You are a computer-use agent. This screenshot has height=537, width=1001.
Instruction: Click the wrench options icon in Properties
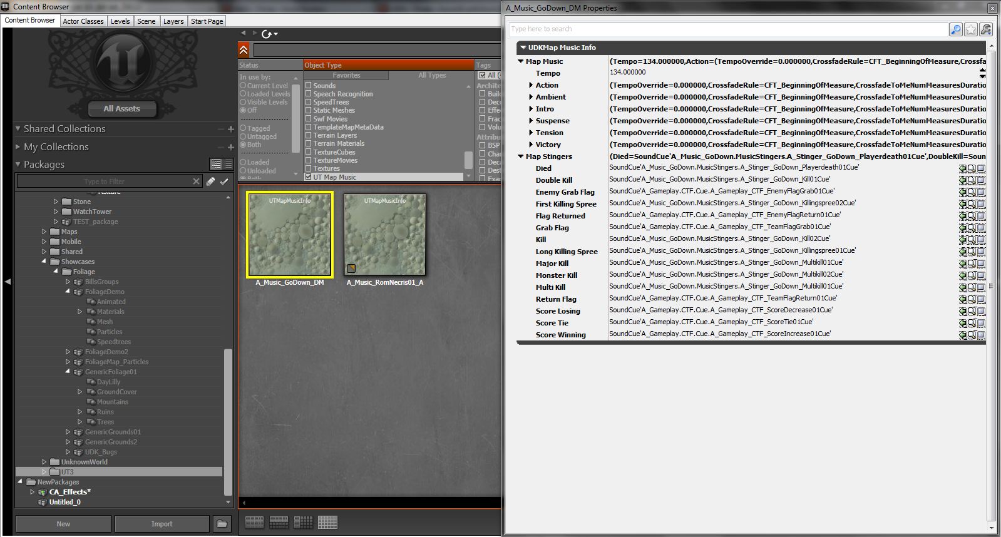[986, 29]
